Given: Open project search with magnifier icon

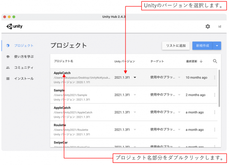Looking at the screenshot, I should click(x=215, y=61).
